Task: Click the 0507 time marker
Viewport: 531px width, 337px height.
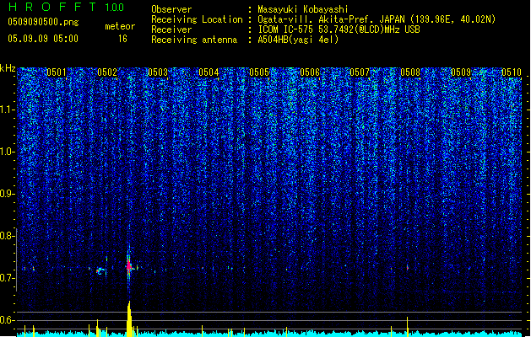Action: pyautogui.click(x=360, y=72)
